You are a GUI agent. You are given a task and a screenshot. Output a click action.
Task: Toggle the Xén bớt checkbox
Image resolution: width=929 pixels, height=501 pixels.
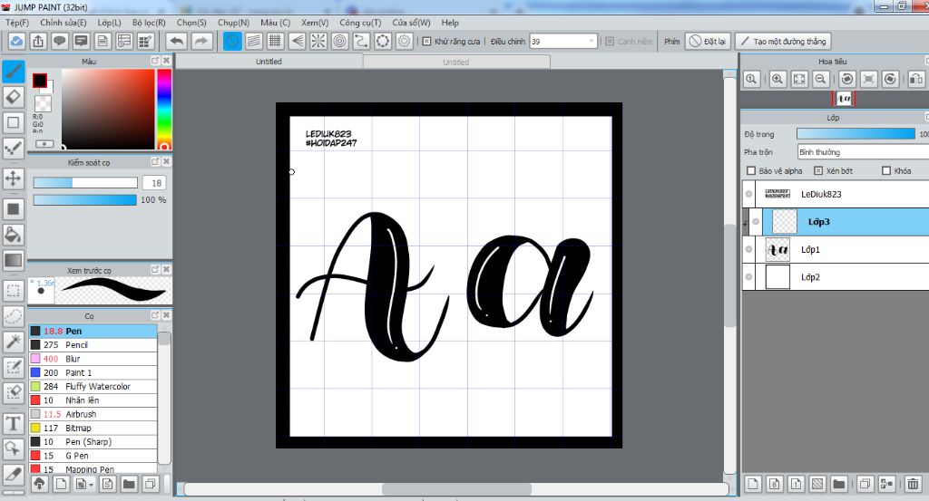coord(818,171)
